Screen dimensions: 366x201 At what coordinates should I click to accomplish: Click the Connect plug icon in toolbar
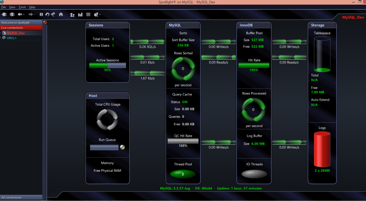4,15
